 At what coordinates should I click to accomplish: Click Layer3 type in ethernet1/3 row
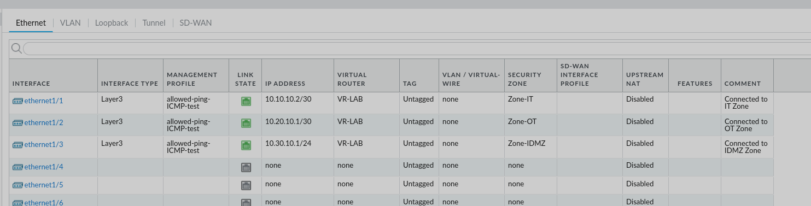coord(112,143)
